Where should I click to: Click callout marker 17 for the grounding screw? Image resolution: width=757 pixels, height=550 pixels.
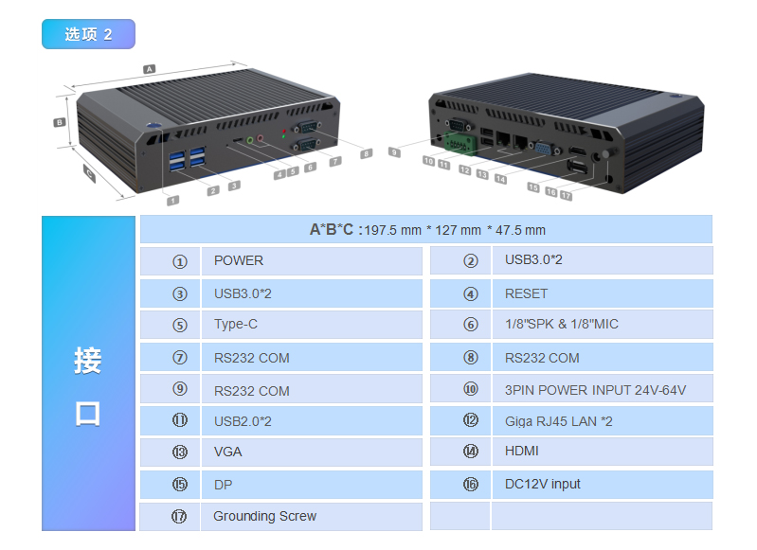point(567,196)
